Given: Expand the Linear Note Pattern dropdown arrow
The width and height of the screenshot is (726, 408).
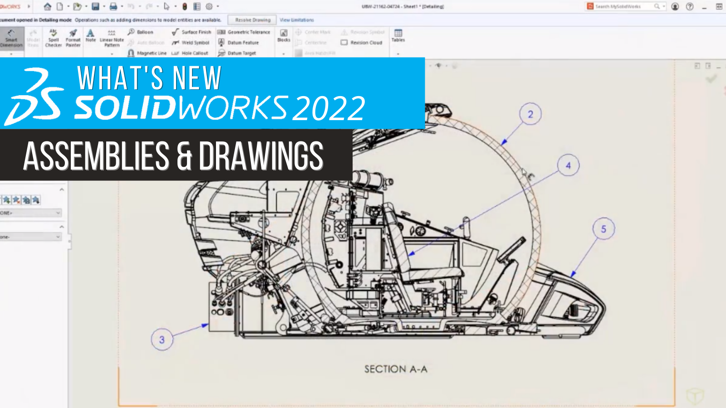Looking at the screenshot, I should 112,54.
